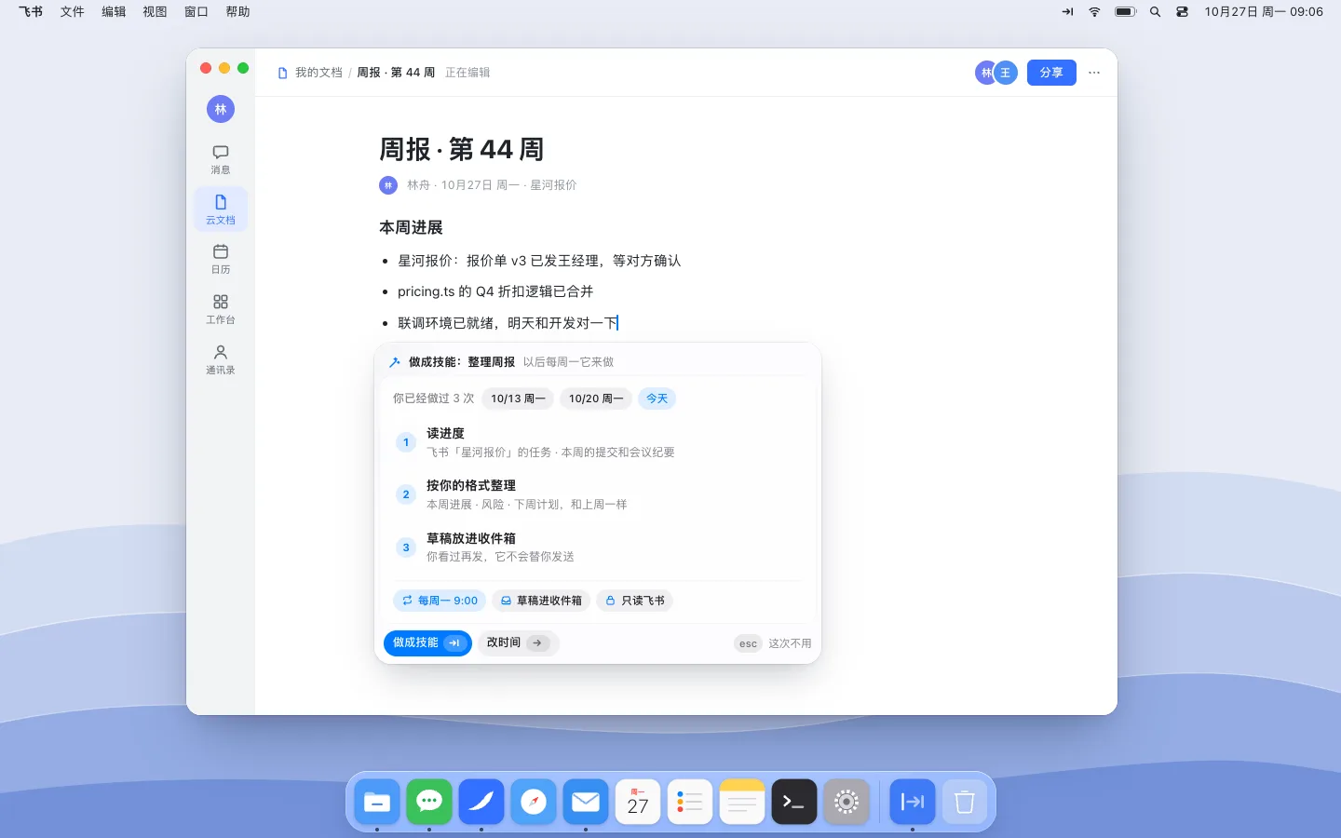Dismiss with esc 这次不用
The image size is (1341, 838).
click(x=773, y=643)
